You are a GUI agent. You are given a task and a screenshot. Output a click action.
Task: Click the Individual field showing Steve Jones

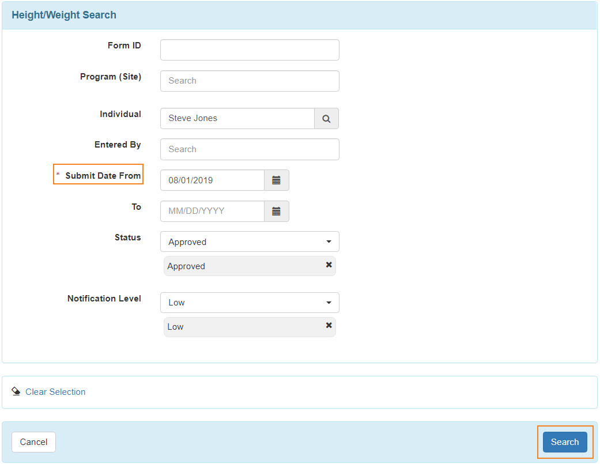point(237,119)
